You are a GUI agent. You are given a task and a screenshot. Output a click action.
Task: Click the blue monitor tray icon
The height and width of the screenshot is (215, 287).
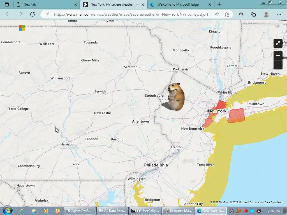point(252,211)
